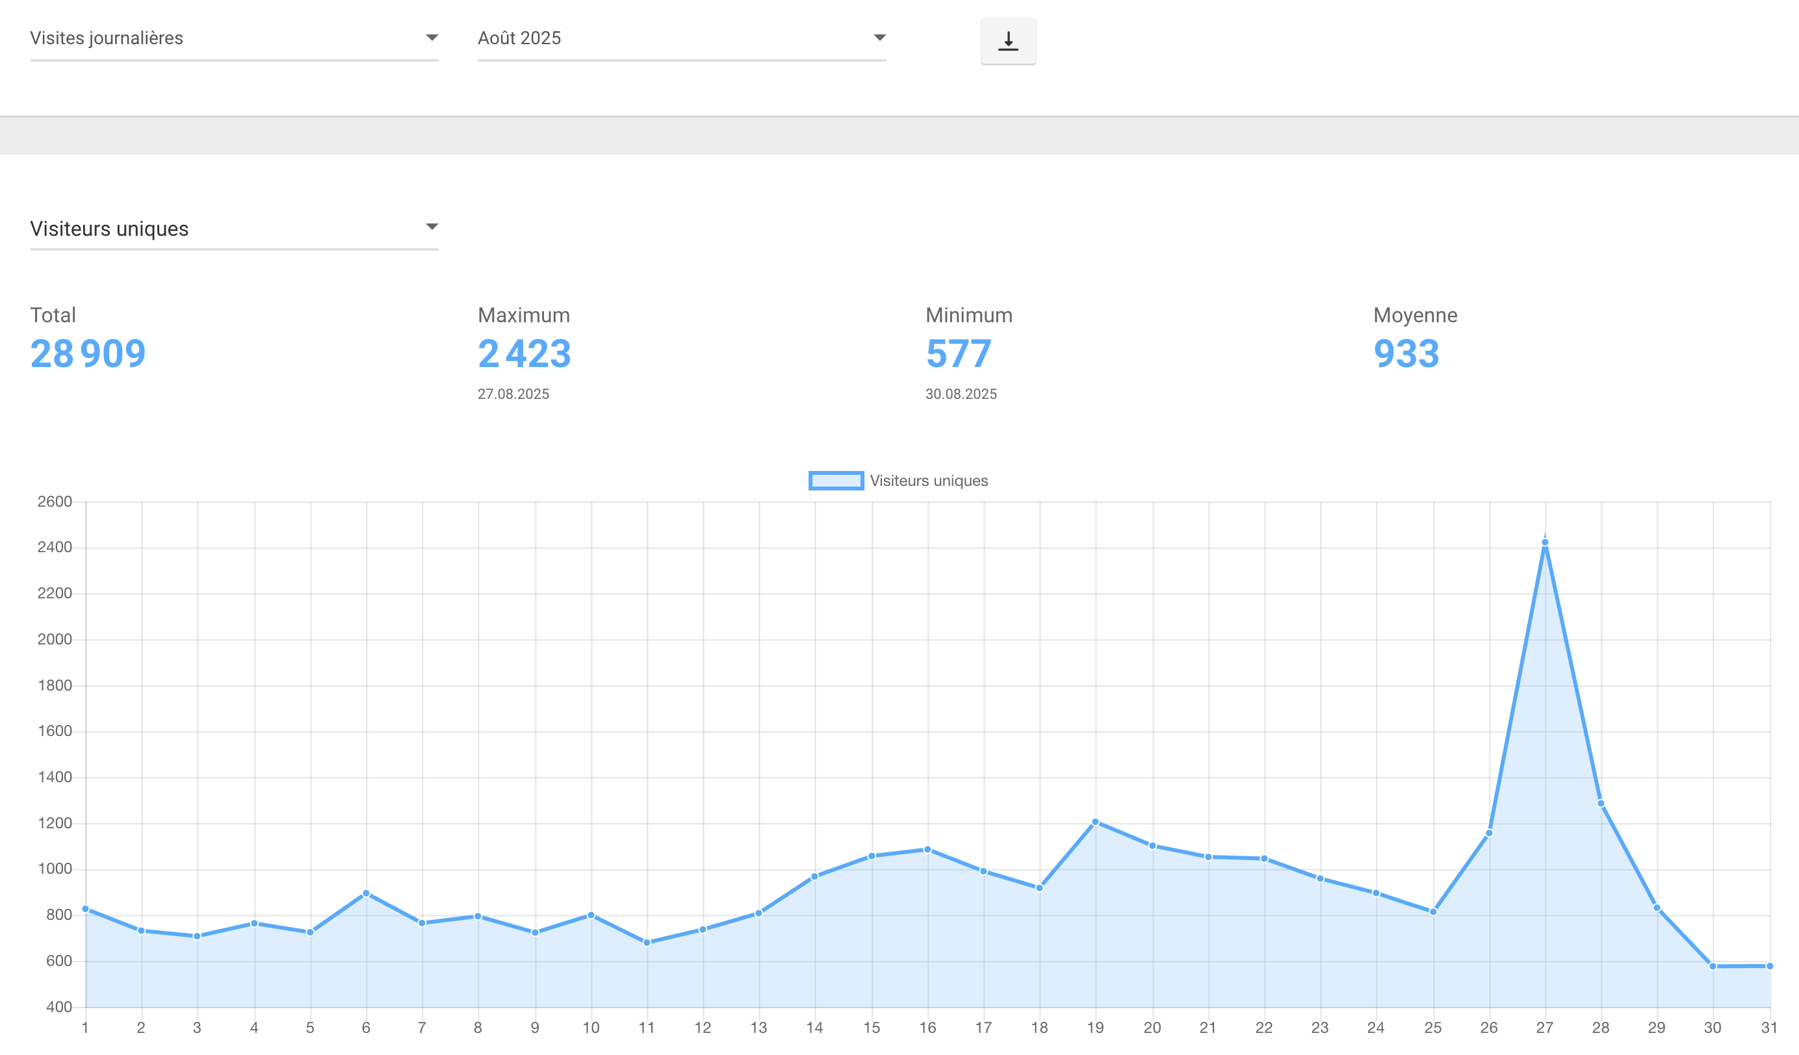Image resolution: width=1799 pixels, height=1055 pixels.
Task: Click the day 11 low data point
Action: (647, 943)
